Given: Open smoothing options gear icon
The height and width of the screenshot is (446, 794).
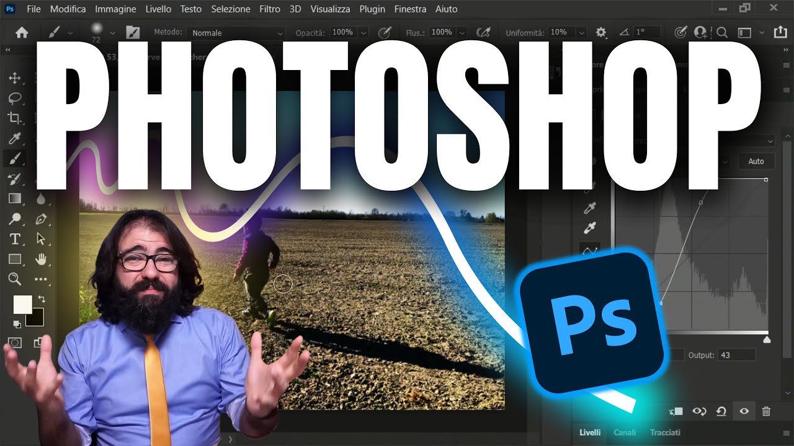Looking at the screenshot, I should coord(600,32).
